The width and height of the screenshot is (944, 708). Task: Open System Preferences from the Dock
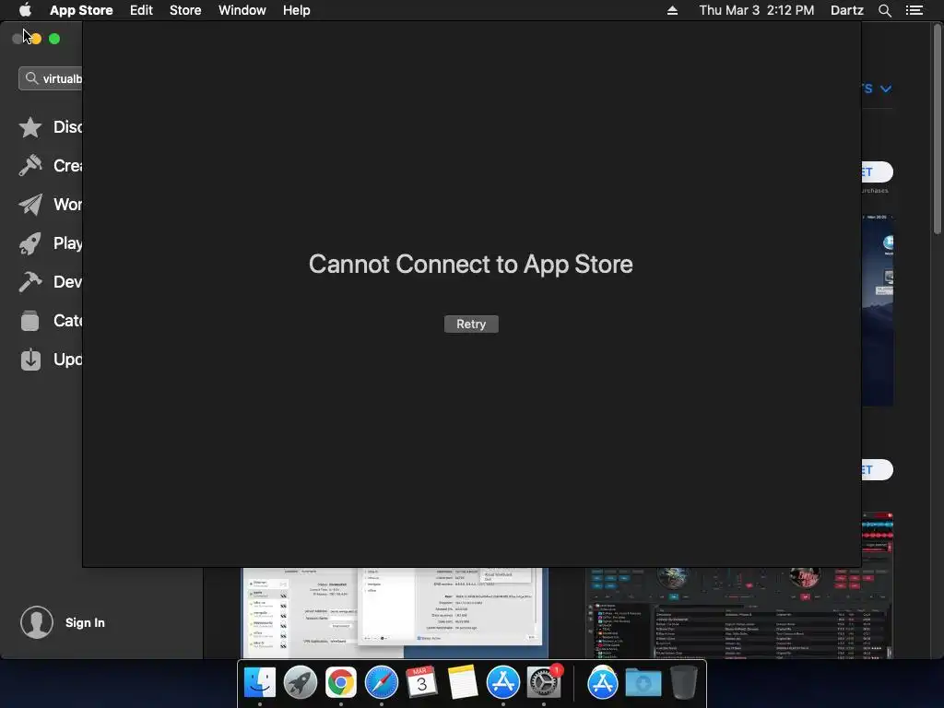(544, 683)
